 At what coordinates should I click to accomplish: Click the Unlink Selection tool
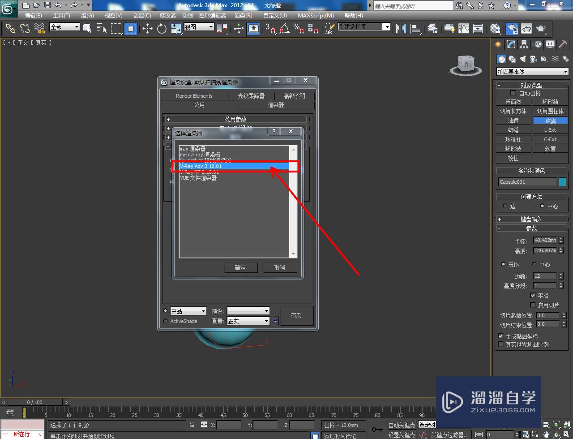[x=25, y=29]
